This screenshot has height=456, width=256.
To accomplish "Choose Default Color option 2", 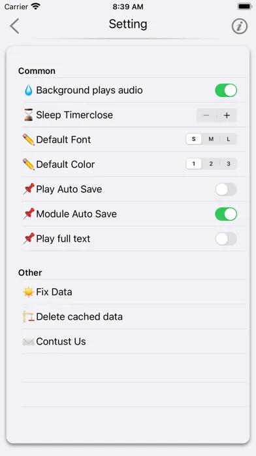I will click(211, 164).
